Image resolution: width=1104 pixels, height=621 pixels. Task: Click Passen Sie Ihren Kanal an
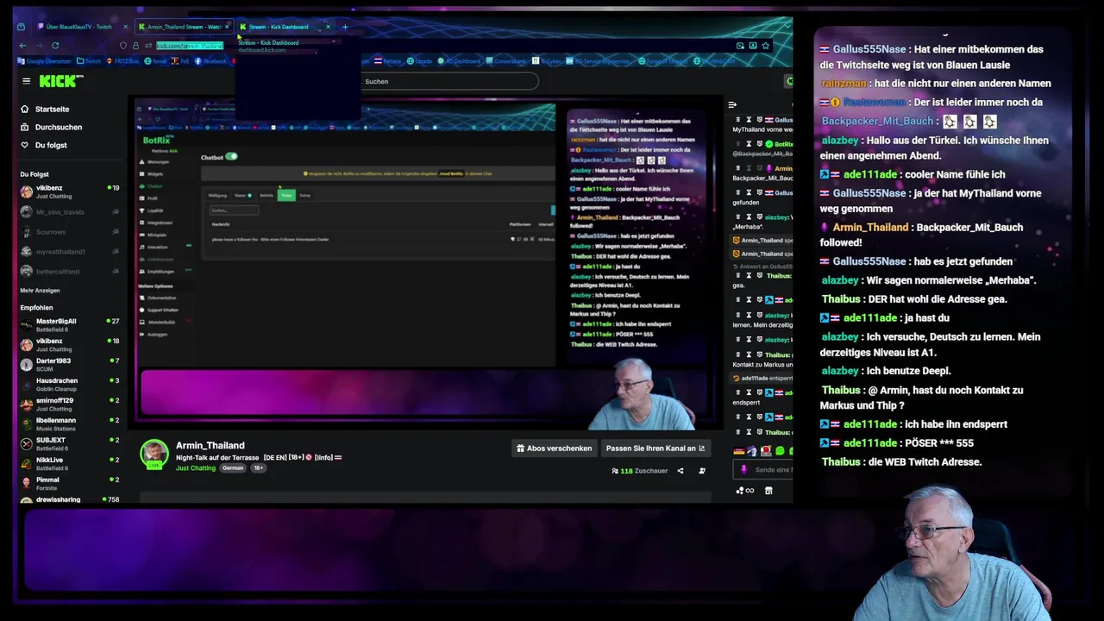[655, 448]
